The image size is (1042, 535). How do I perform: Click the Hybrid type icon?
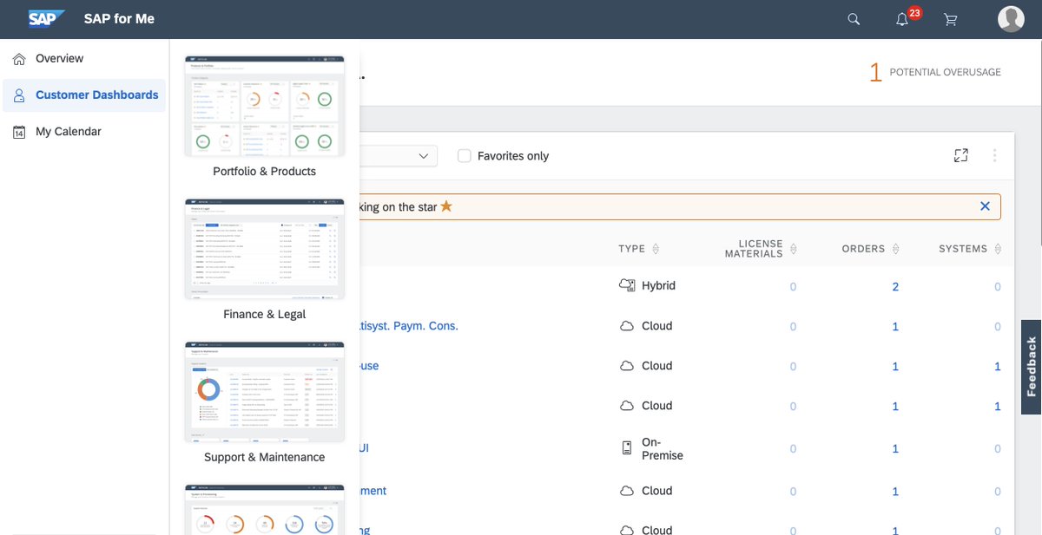(627, 285)
